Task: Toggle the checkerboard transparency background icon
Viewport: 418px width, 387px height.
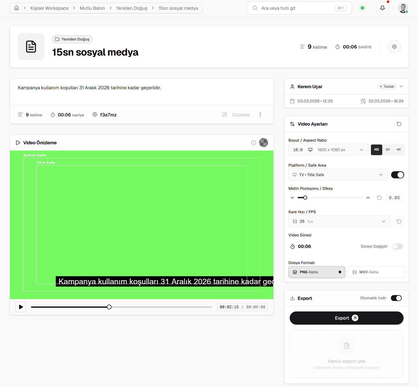Action: (263, 143)
